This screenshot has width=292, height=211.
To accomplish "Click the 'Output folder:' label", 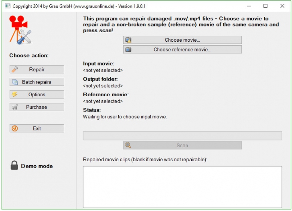I will click(100, 79).
